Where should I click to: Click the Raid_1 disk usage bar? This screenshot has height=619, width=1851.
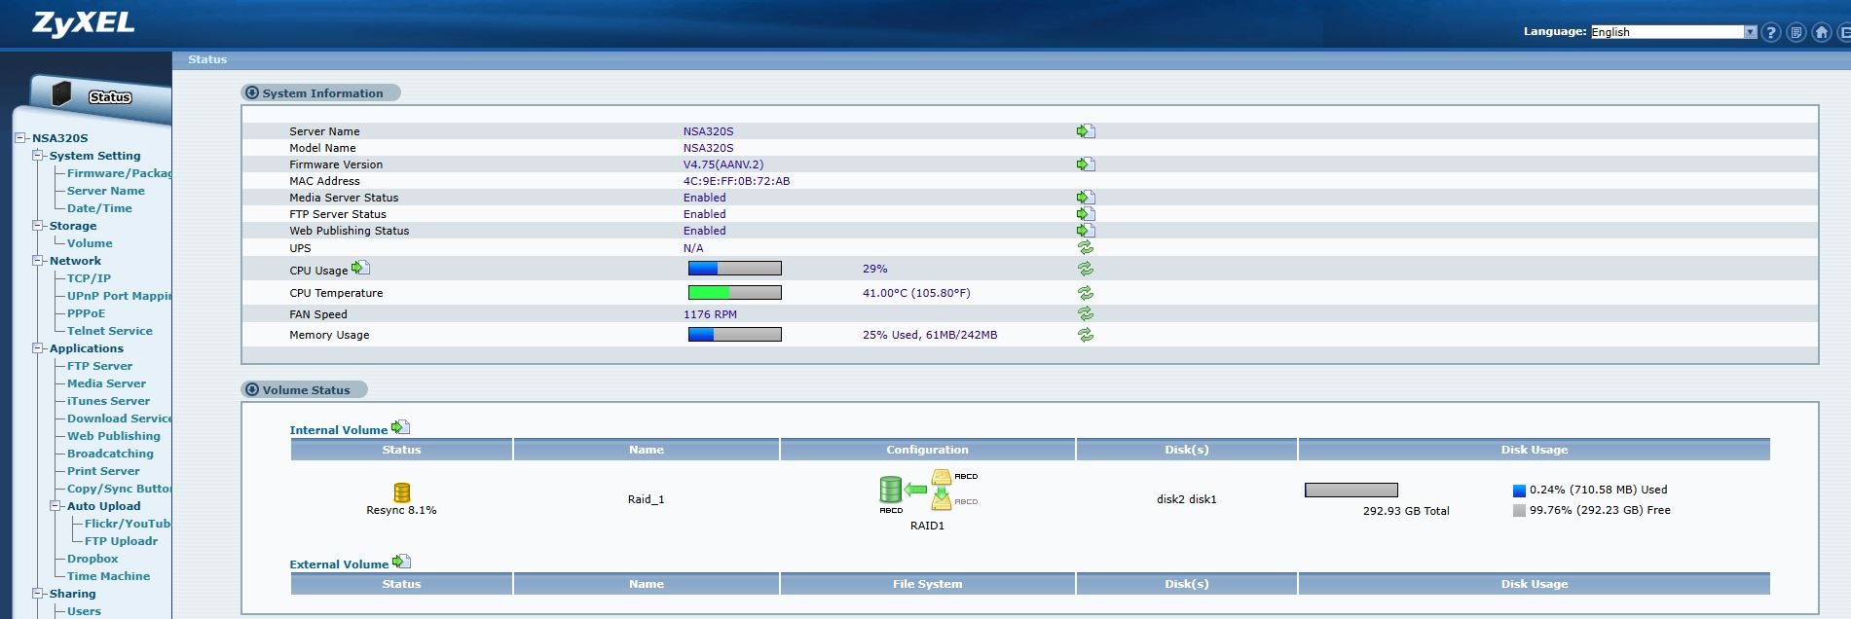click(1351, 491)
